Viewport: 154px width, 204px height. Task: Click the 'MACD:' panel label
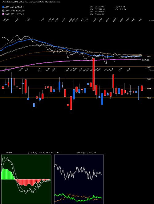point(9,153)
